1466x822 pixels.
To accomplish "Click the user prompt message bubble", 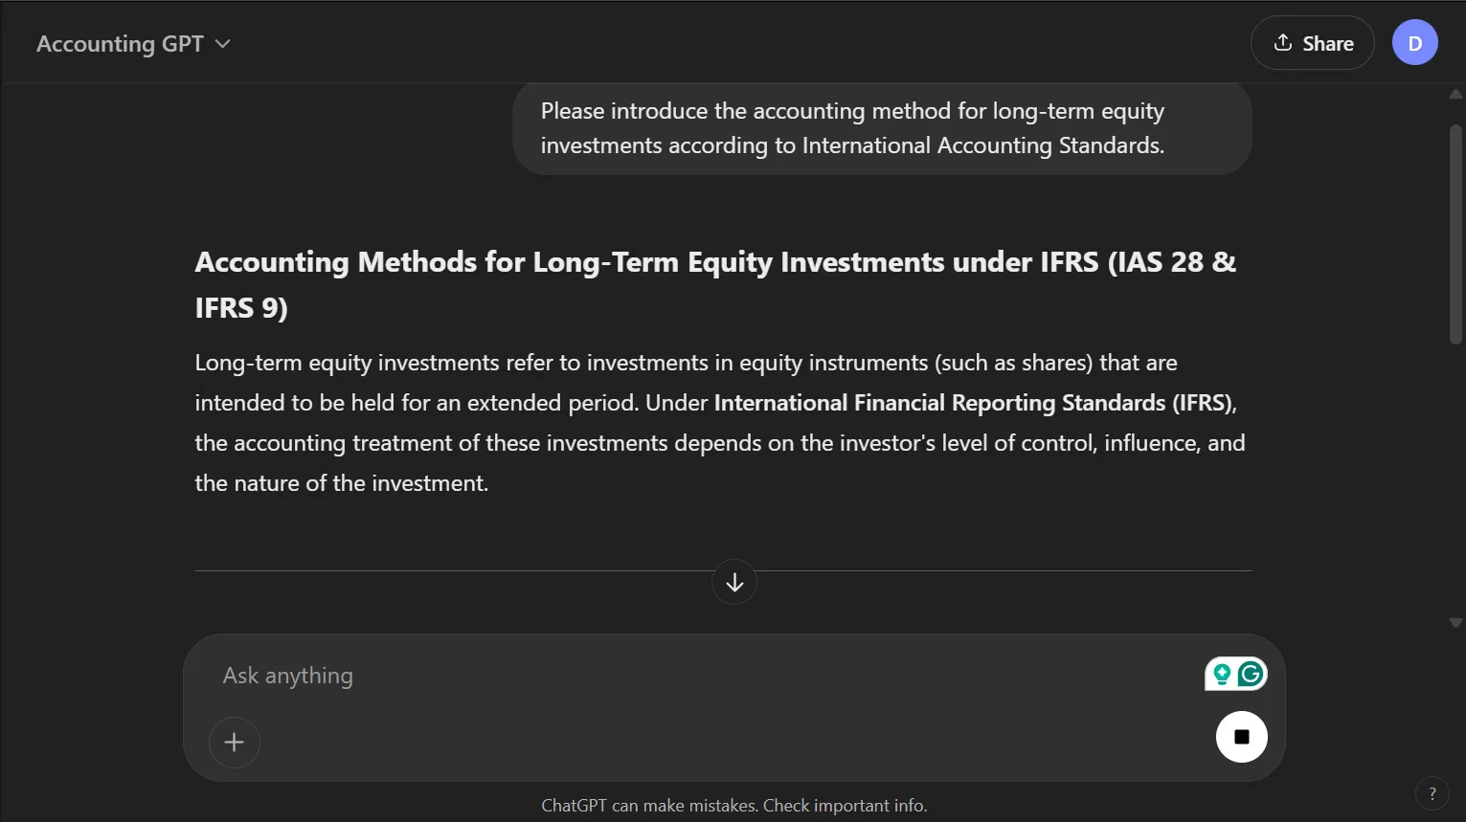I will (x=882, y=128).
